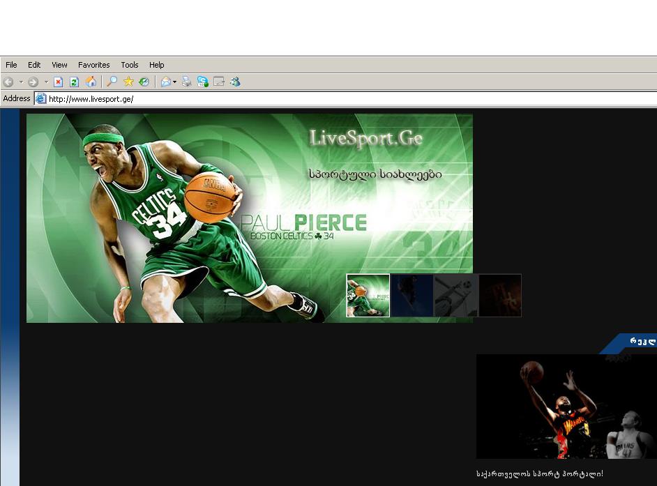The width and height of the screenshot is (657, 486).
Task: Click the Discuss toolbar icon
Action: (x=219, y=82)
